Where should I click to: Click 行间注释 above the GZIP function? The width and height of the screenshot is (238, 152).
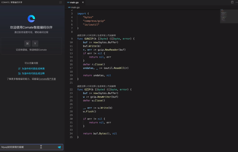pyautogui.click(x=91, y=86)
